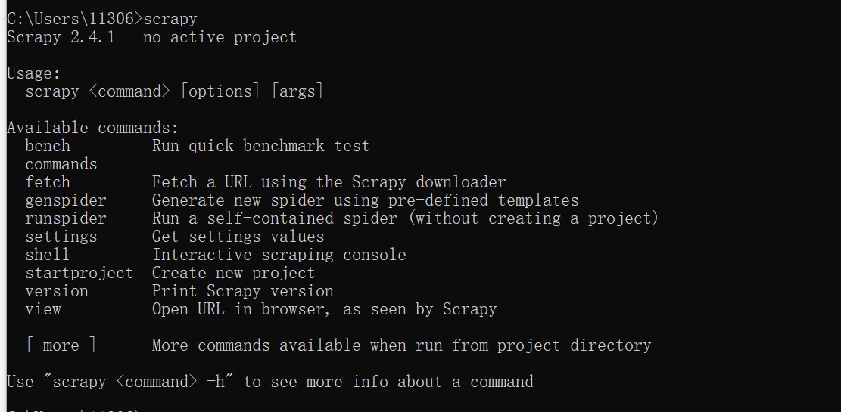
Task: Click the 'view' command name
Action: (43, 310)
